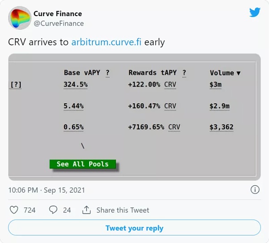Click the [?] marker in first row

pos(16,84)
